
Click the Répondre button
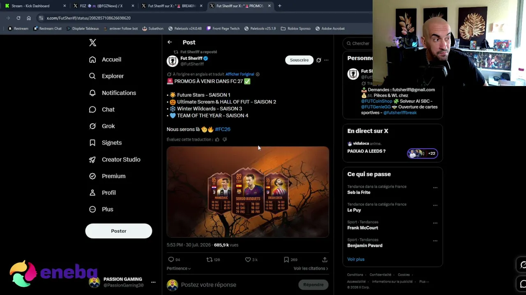313,285
